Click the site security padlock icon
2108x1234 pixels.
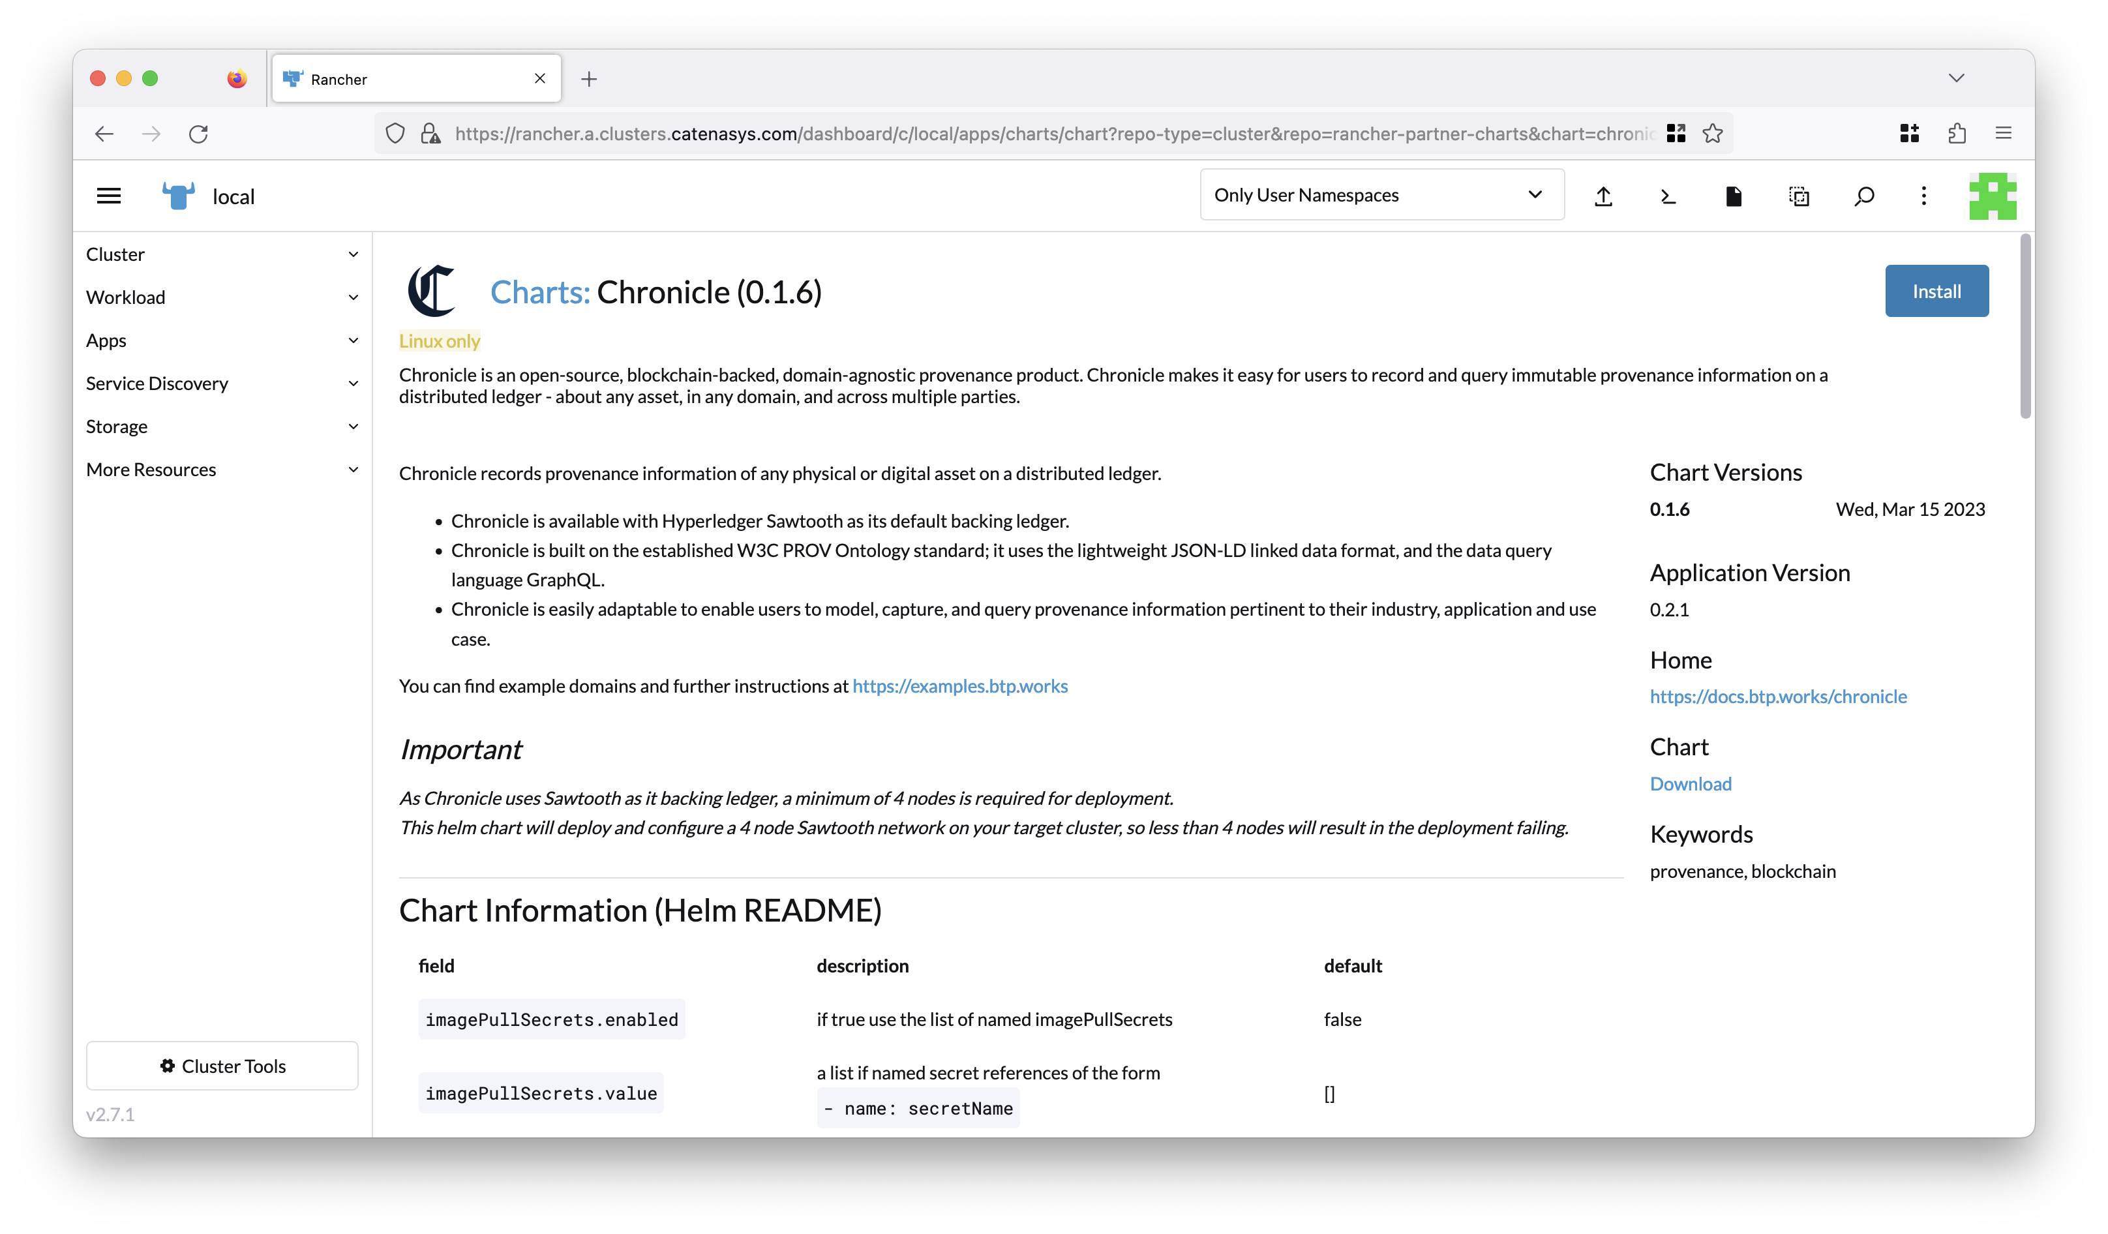[x=430, y=134]
